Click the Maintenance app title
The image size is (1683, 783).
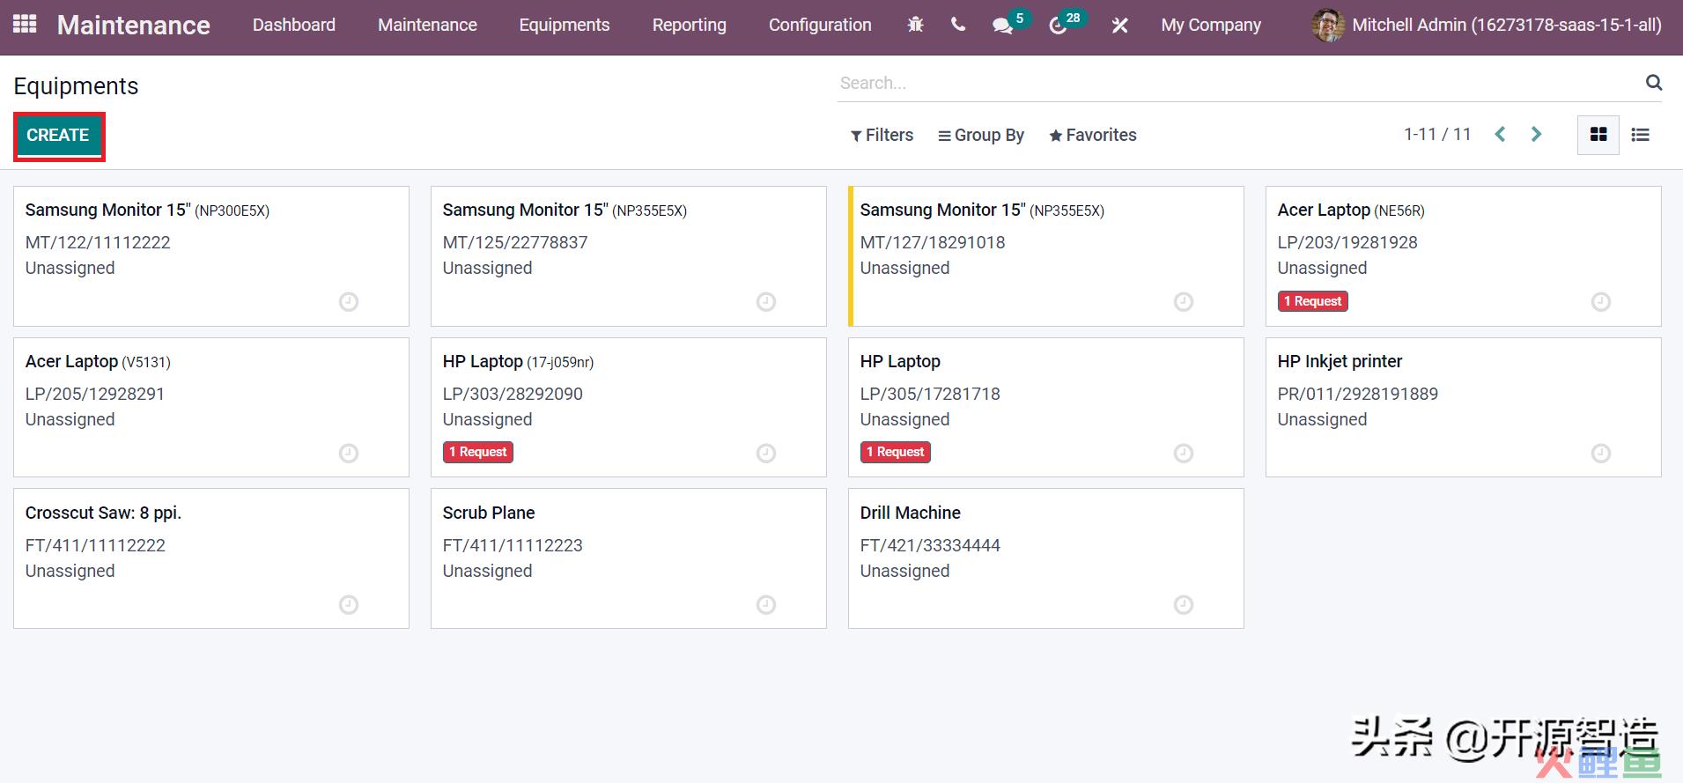pyautogui.click(x=134, y=26)
